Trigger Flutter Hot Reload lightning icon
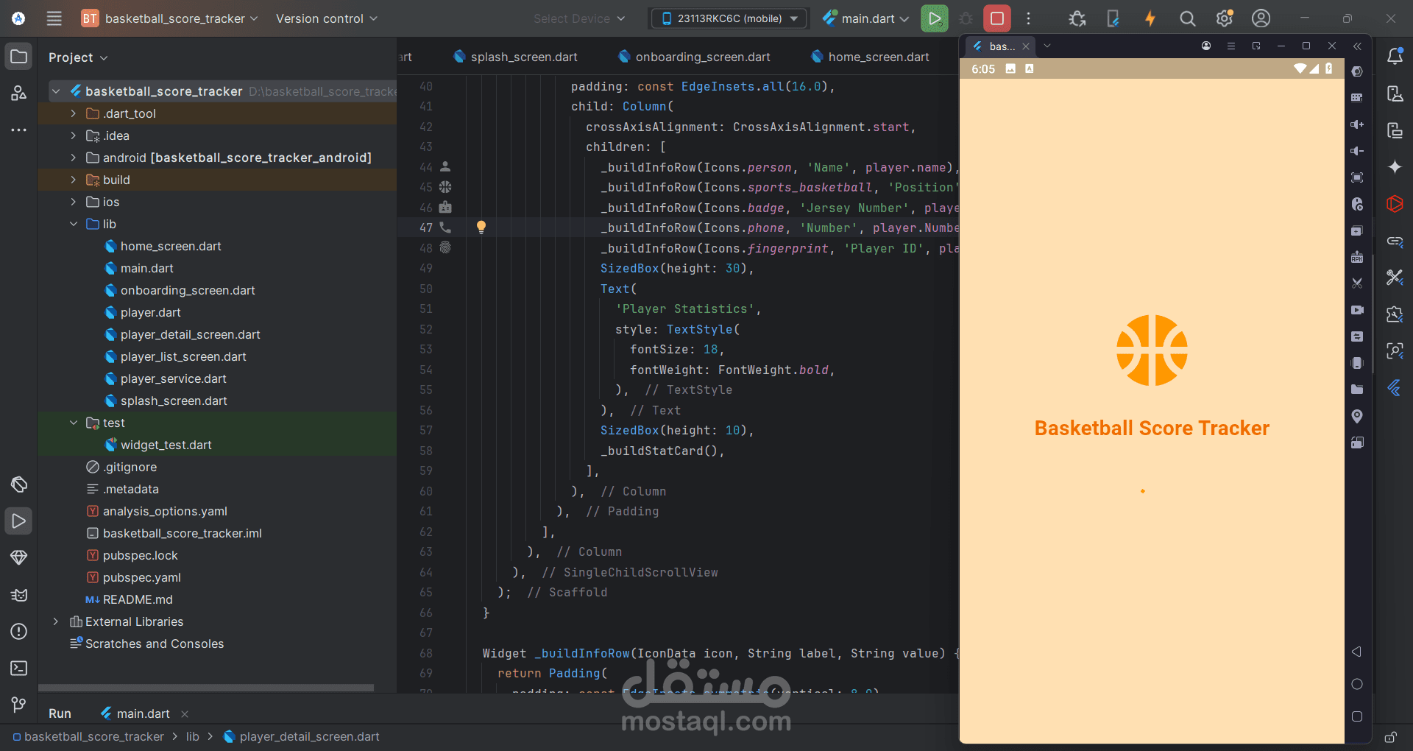This screenshot has height=751, width=1413. (x=1150, y=18)
